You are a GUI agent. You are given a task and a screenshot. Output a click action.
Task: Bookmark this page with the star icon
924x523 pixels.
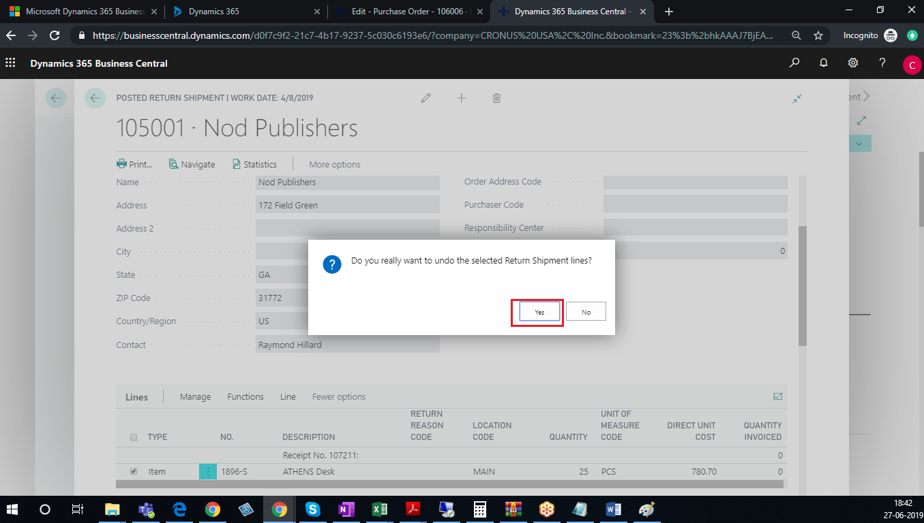818,35
